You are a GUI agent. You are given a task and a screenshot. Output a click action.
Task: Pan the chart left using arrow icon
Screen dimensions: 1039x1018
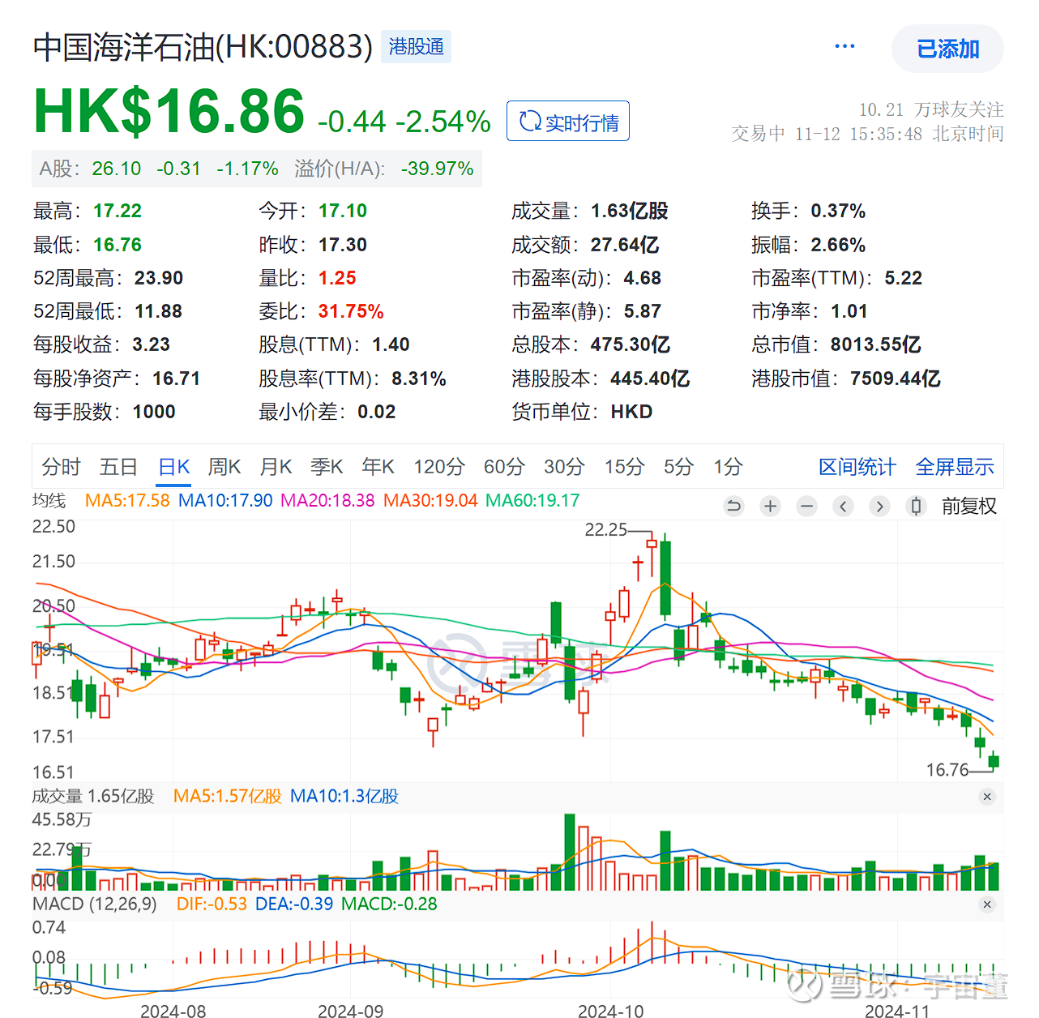(843, 506)
